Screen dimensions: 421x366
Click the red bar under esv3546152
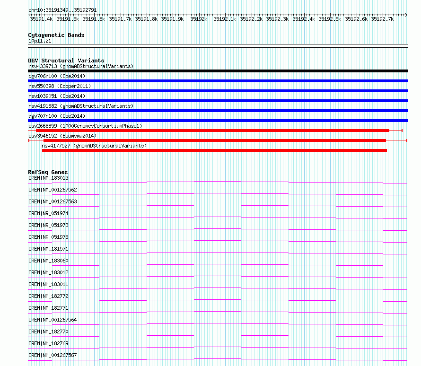(215, 140)
